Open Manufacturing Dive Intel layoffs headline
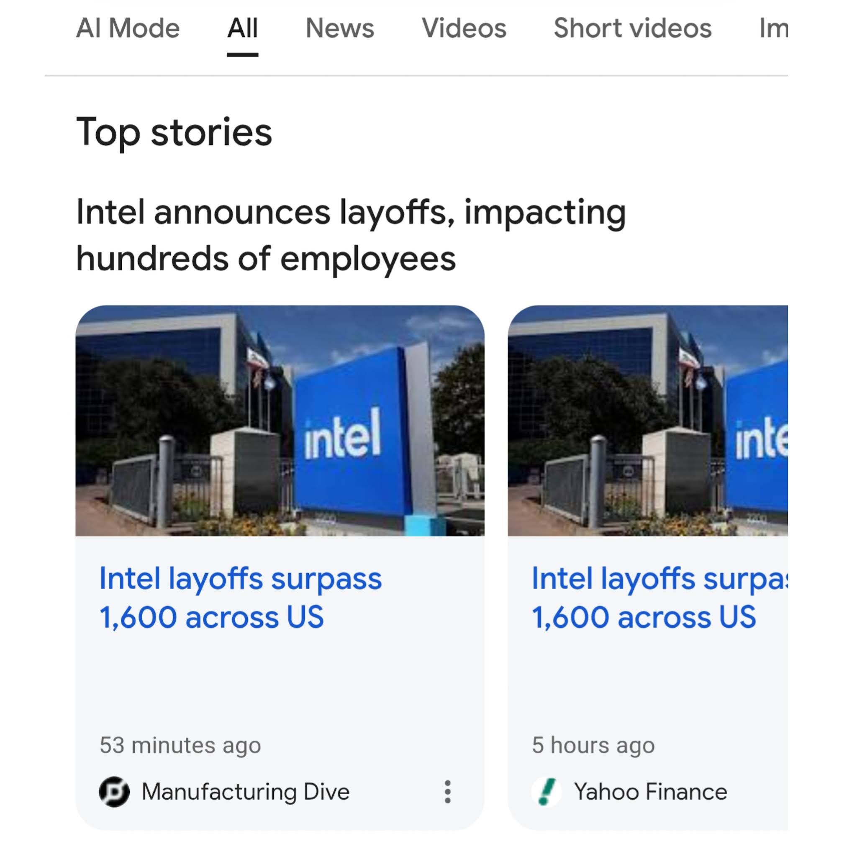This screenshot has width=857, height=857. coord(241,598)
